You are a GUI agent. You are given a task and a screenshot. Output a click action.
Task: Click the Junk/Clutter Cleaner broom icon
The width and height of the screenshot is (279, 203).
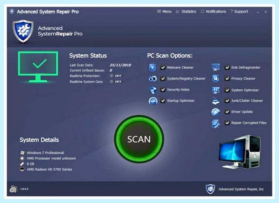(x=216, y=101)
